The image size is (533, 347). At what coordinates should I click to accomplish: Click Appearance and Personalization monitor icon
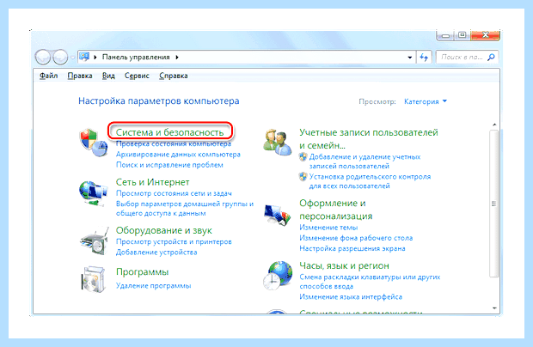(x=278, y=216)
